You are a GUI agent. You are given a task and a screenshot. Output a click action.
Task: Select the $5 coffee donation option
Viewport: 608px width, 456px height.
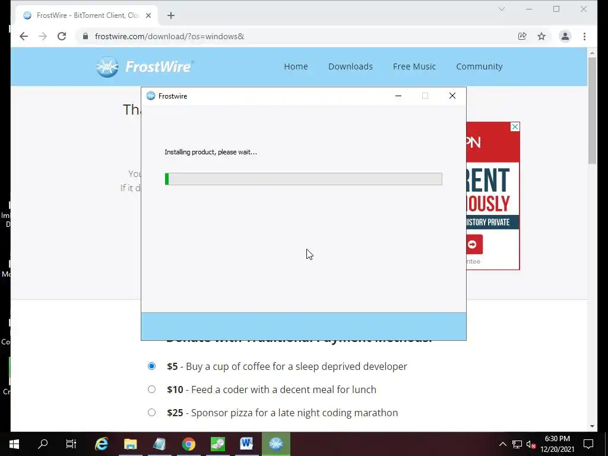[151, 366]
